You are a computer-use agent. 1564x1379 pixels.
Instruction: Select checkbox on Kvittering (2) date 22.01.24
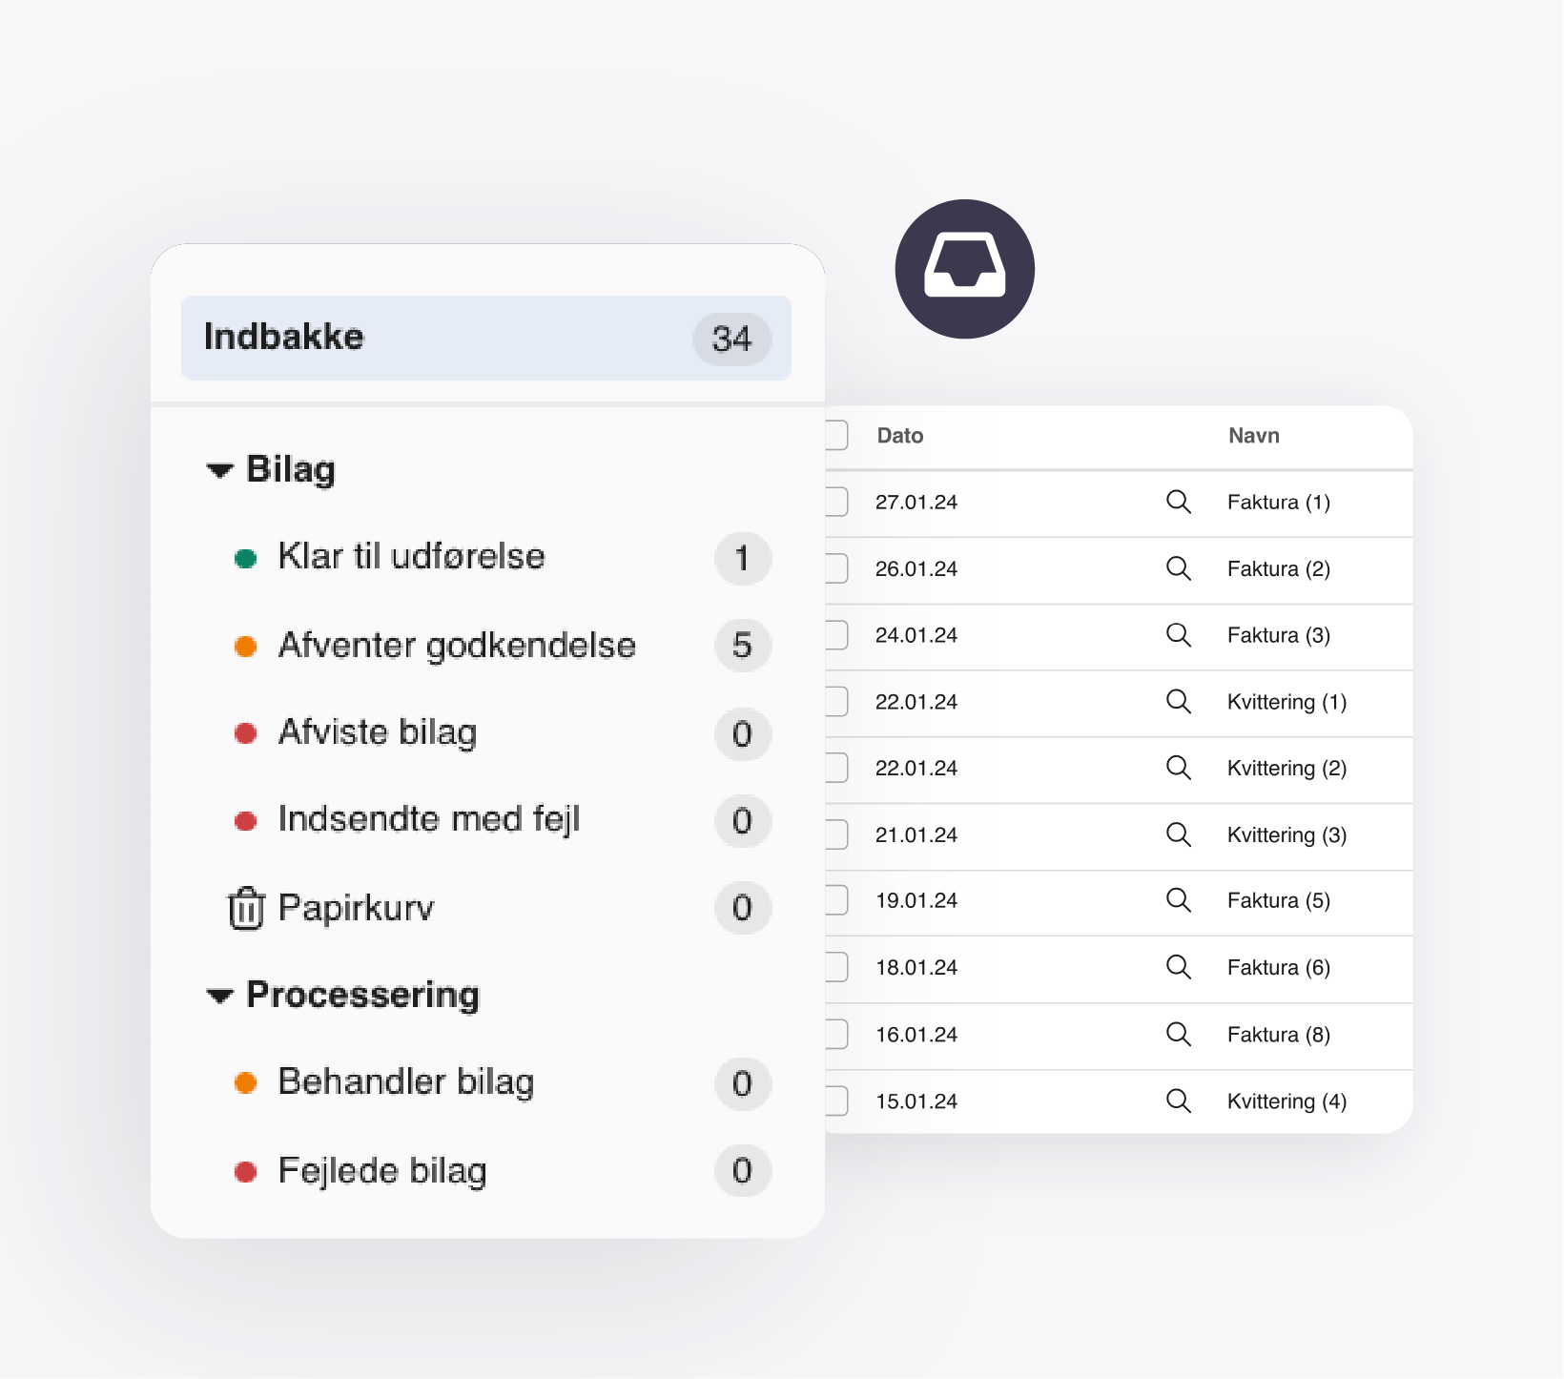click(836, 768)
